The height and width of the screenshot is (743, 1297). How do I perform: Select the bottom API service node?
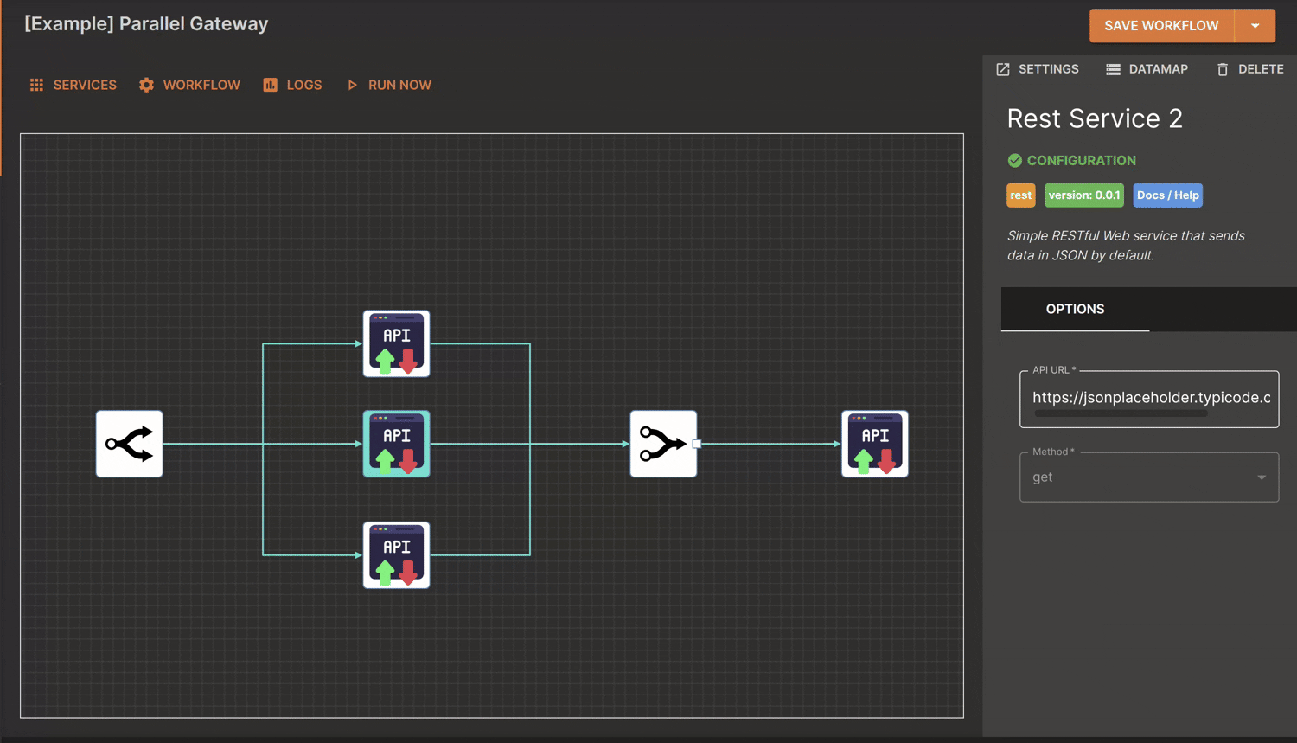tap(396, 555)
